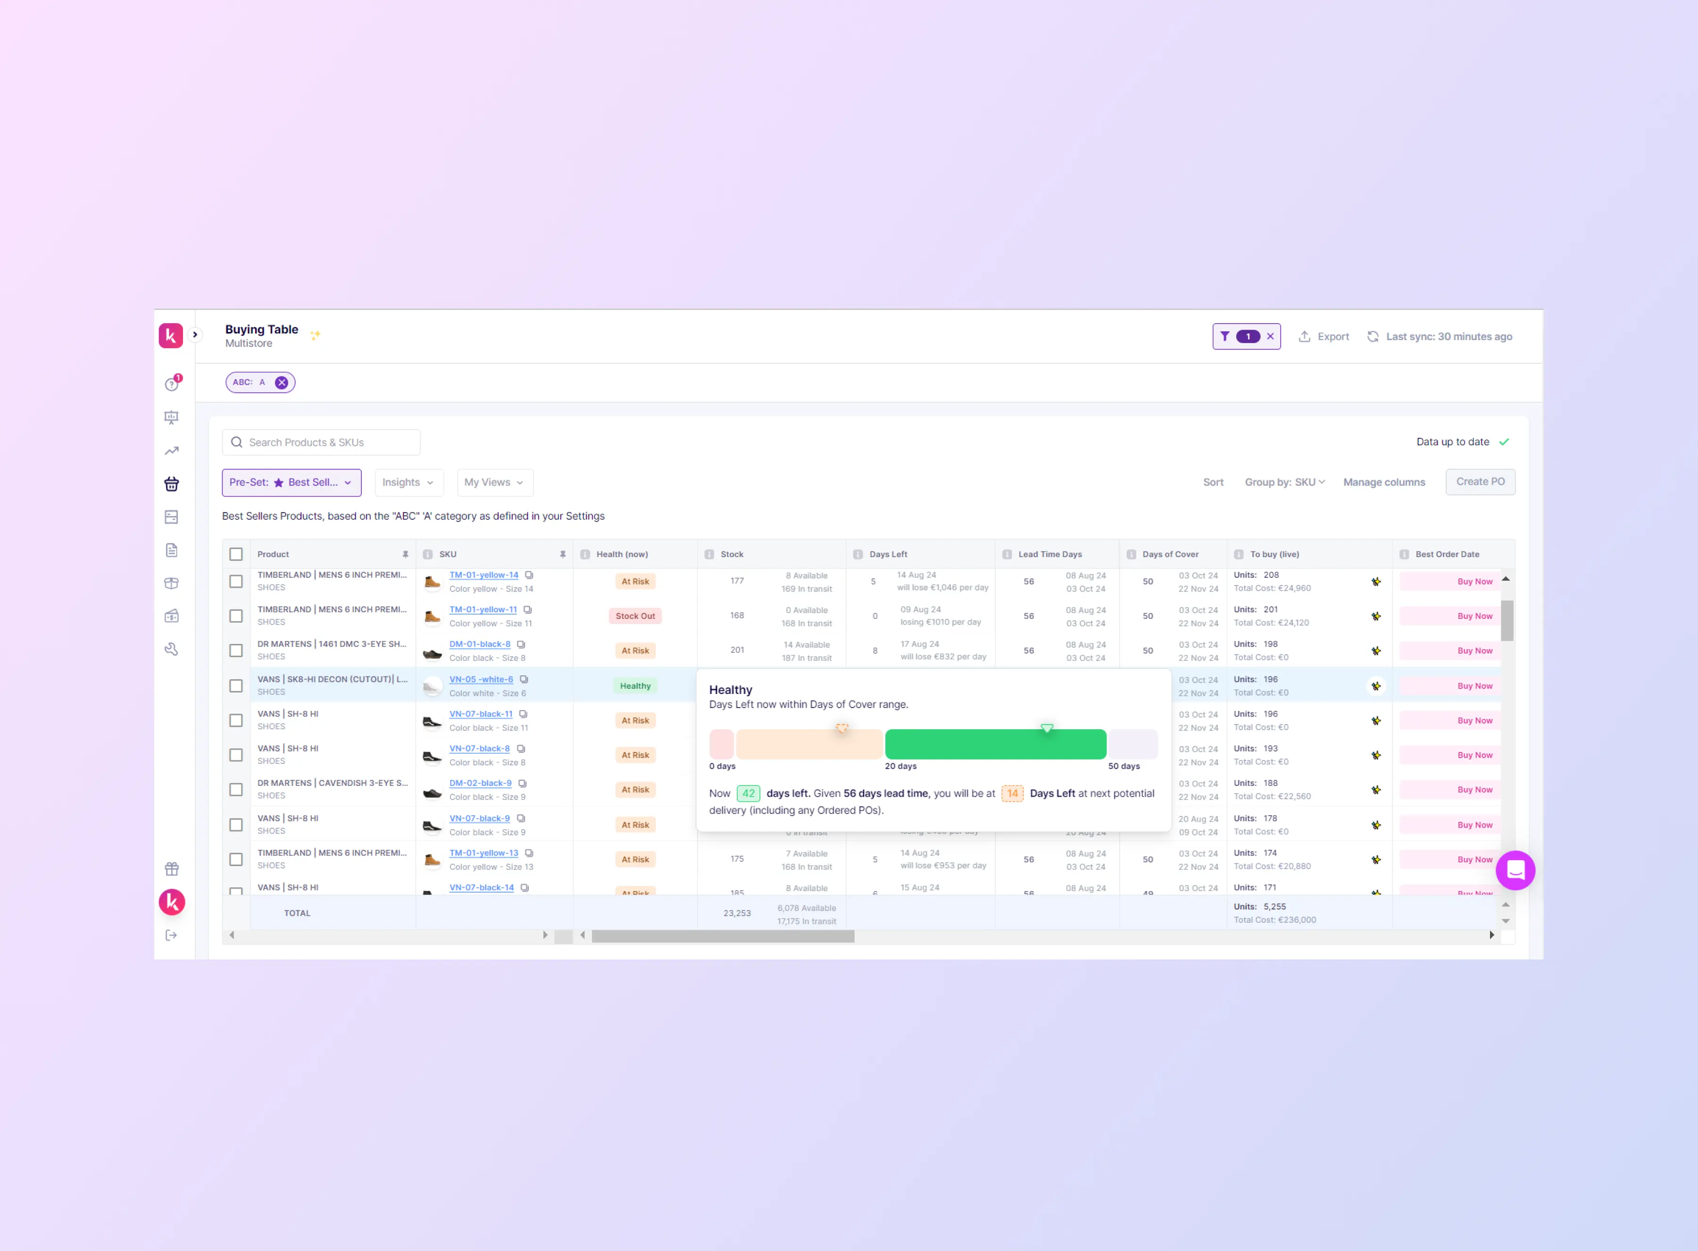The width and height of the screenshot is (1698, 1251).
Task: Click the Last sync refresh icon
Action: pyautogui.click(x=1373, y=336)
